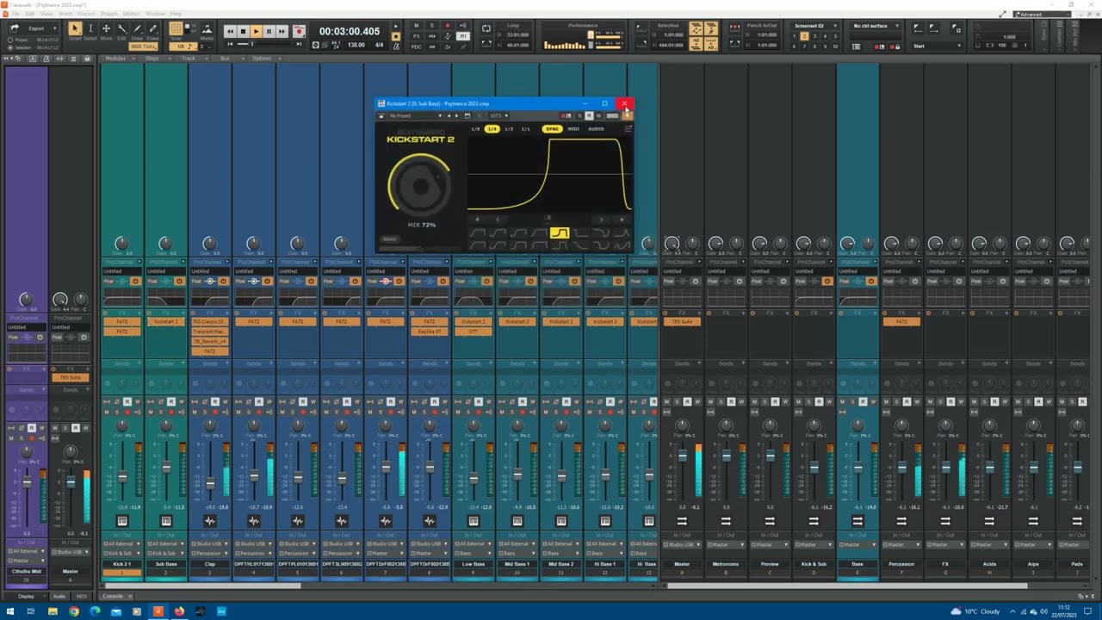Screen dimensions: 1102x620
Task: Click the BAND button in Kickstart 2
Action: (389, 239)
